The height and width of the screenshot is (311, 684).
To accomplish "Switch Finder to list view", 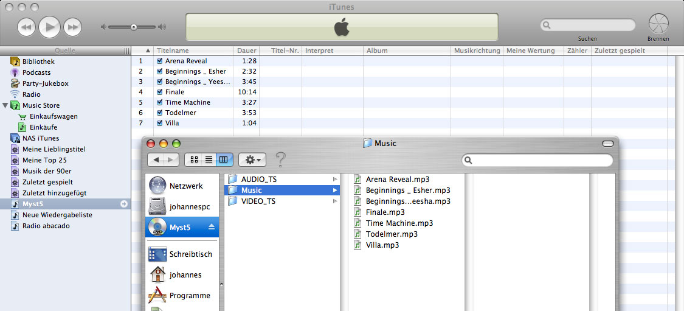I will [209, 159].
